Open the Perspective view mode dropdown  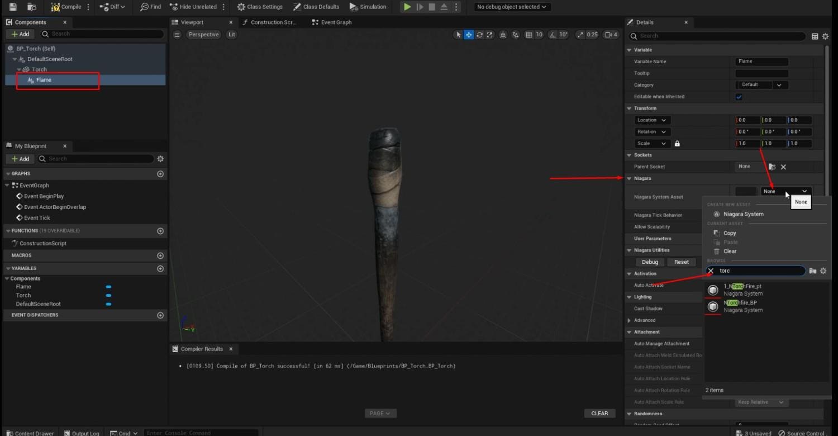[x=203, y=35]
